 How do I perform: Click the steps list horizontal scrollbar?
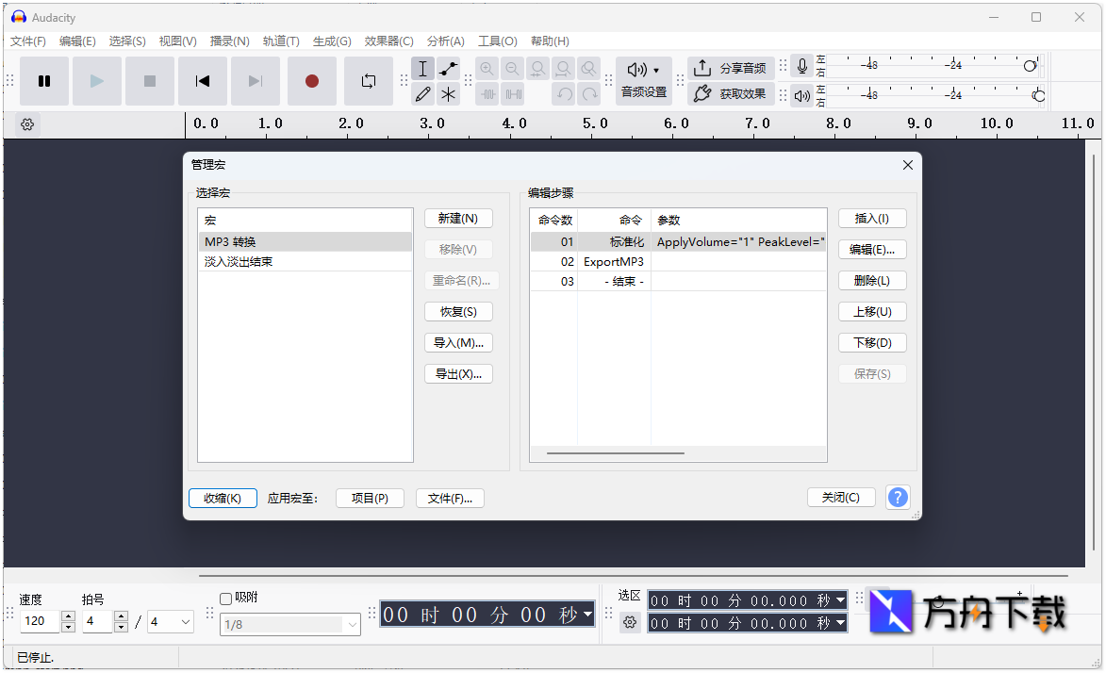pyautogui.click(x=615, y=452)
